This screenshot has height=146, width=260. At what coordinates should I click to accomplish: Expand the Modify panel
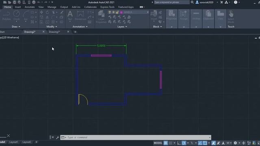click(52, 26)
